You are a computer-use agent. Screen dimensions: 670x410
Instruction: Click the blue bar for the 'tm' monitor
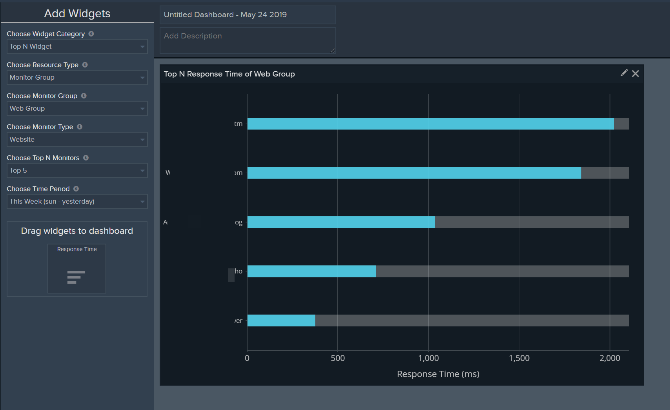(x=431, y=124)
